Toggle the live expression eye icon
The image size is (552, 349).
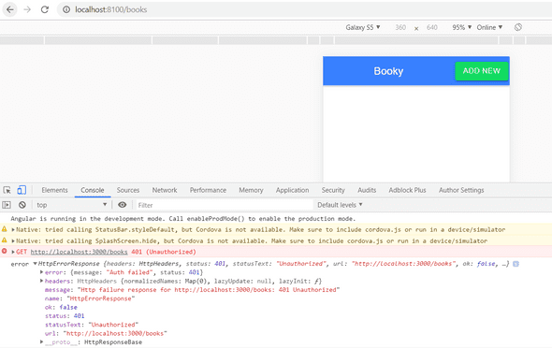[x=122, y=205]
